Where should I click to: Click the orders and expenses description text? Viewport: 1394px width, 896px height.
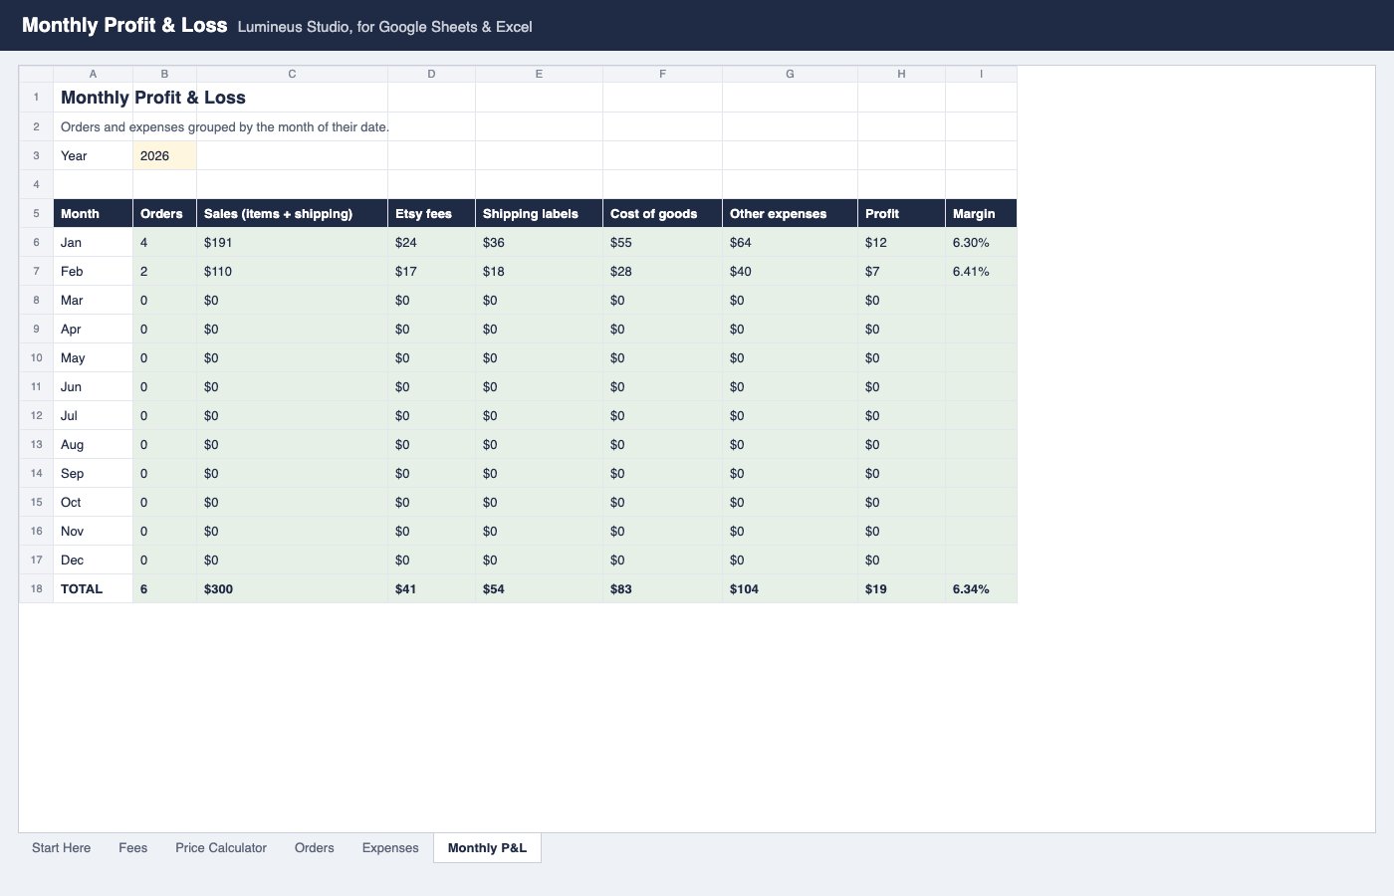[225, 126]
